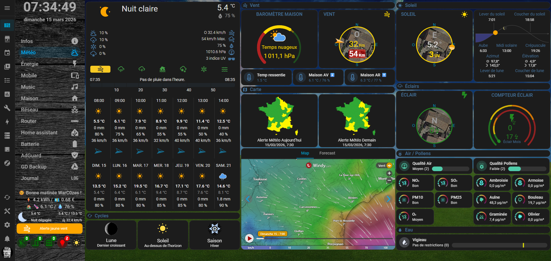Go to the AdGuard menu entry
This screenshot has height=261, width=551.
50,156
